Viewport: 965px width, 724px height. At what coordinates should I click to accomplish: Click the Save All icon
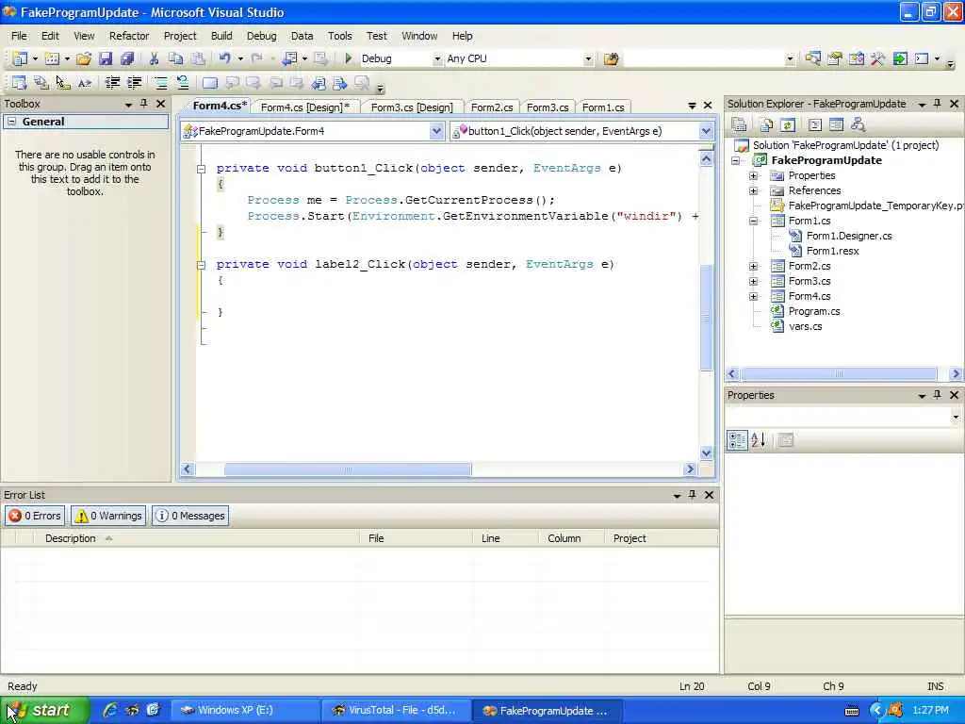(x=127, y=59)
